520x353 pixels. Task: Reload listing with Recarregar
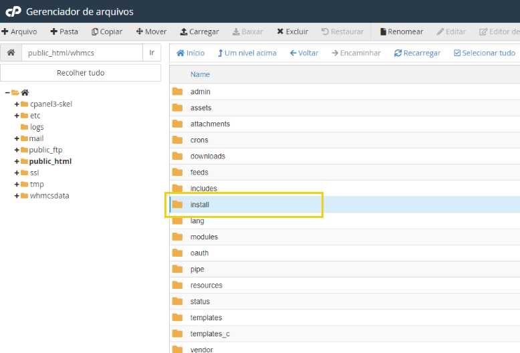coord(417,53)
